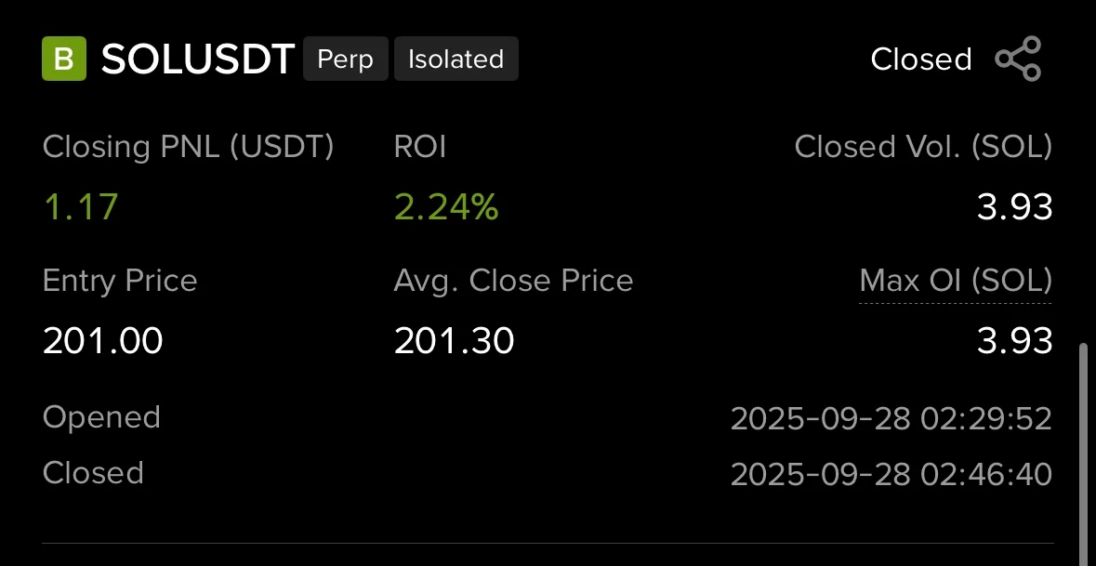Image resolution: width=1096 pixels, height=566 pixels.
Task: Click the Closed Vol. (SOL) label
Action: coord(923,147)
